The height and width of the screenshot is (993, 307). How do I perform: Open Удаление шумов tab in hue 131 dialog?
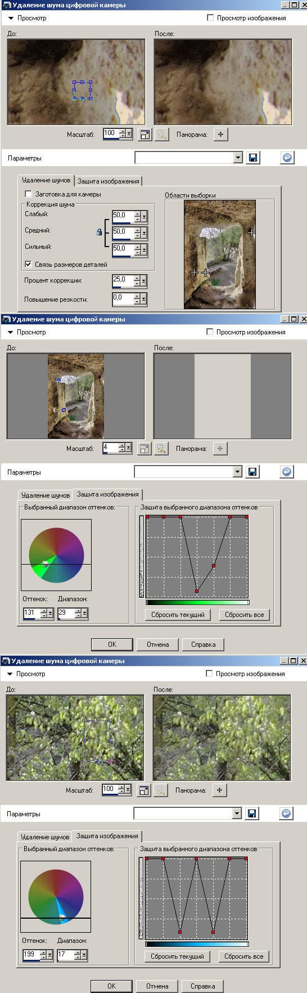pyautogui.click(x=46, y=495)
